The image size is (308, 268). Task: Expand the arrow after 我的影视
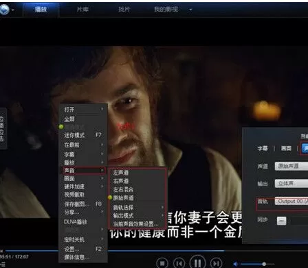[190, 10]
